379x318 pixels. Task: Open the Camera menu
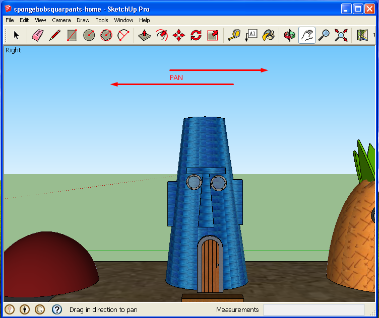[x=61, y=20]
